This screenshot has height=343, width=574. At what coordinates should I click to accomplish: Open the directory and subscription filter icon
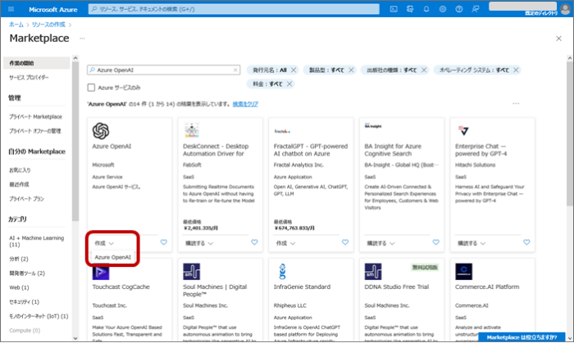pos(410,9)
